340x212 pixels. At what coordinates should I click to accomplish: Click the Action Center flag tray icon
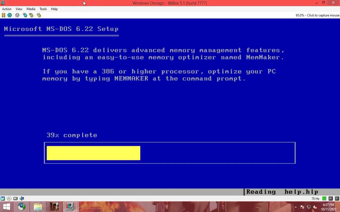(302, 207)
